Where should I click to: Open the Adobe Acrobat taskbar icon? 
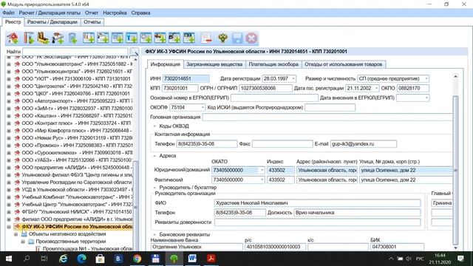(211, 259)
